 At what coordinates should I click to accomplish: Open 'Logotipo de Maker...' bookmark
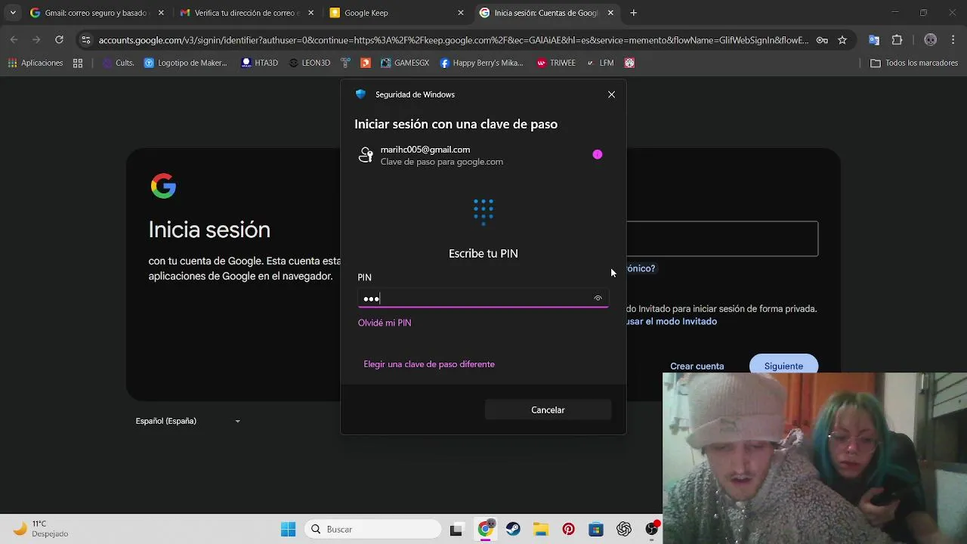coord(186,63)
